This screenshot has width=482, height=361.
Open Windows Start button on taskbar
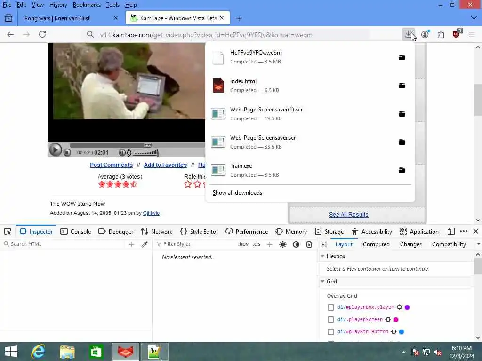(x=11, y=352)
